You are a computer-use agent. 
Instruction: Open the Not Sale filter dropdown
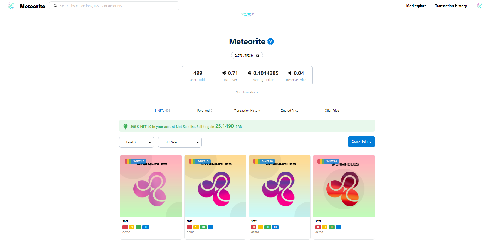click(x=180, y=142)
